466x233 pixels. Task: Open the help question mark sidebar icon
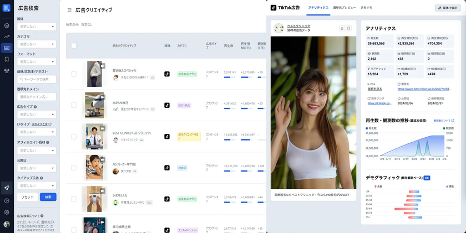point(7,201)
